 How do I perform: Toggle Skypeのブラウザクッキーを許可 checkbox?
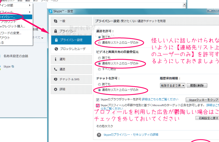[x=98, y=100]
